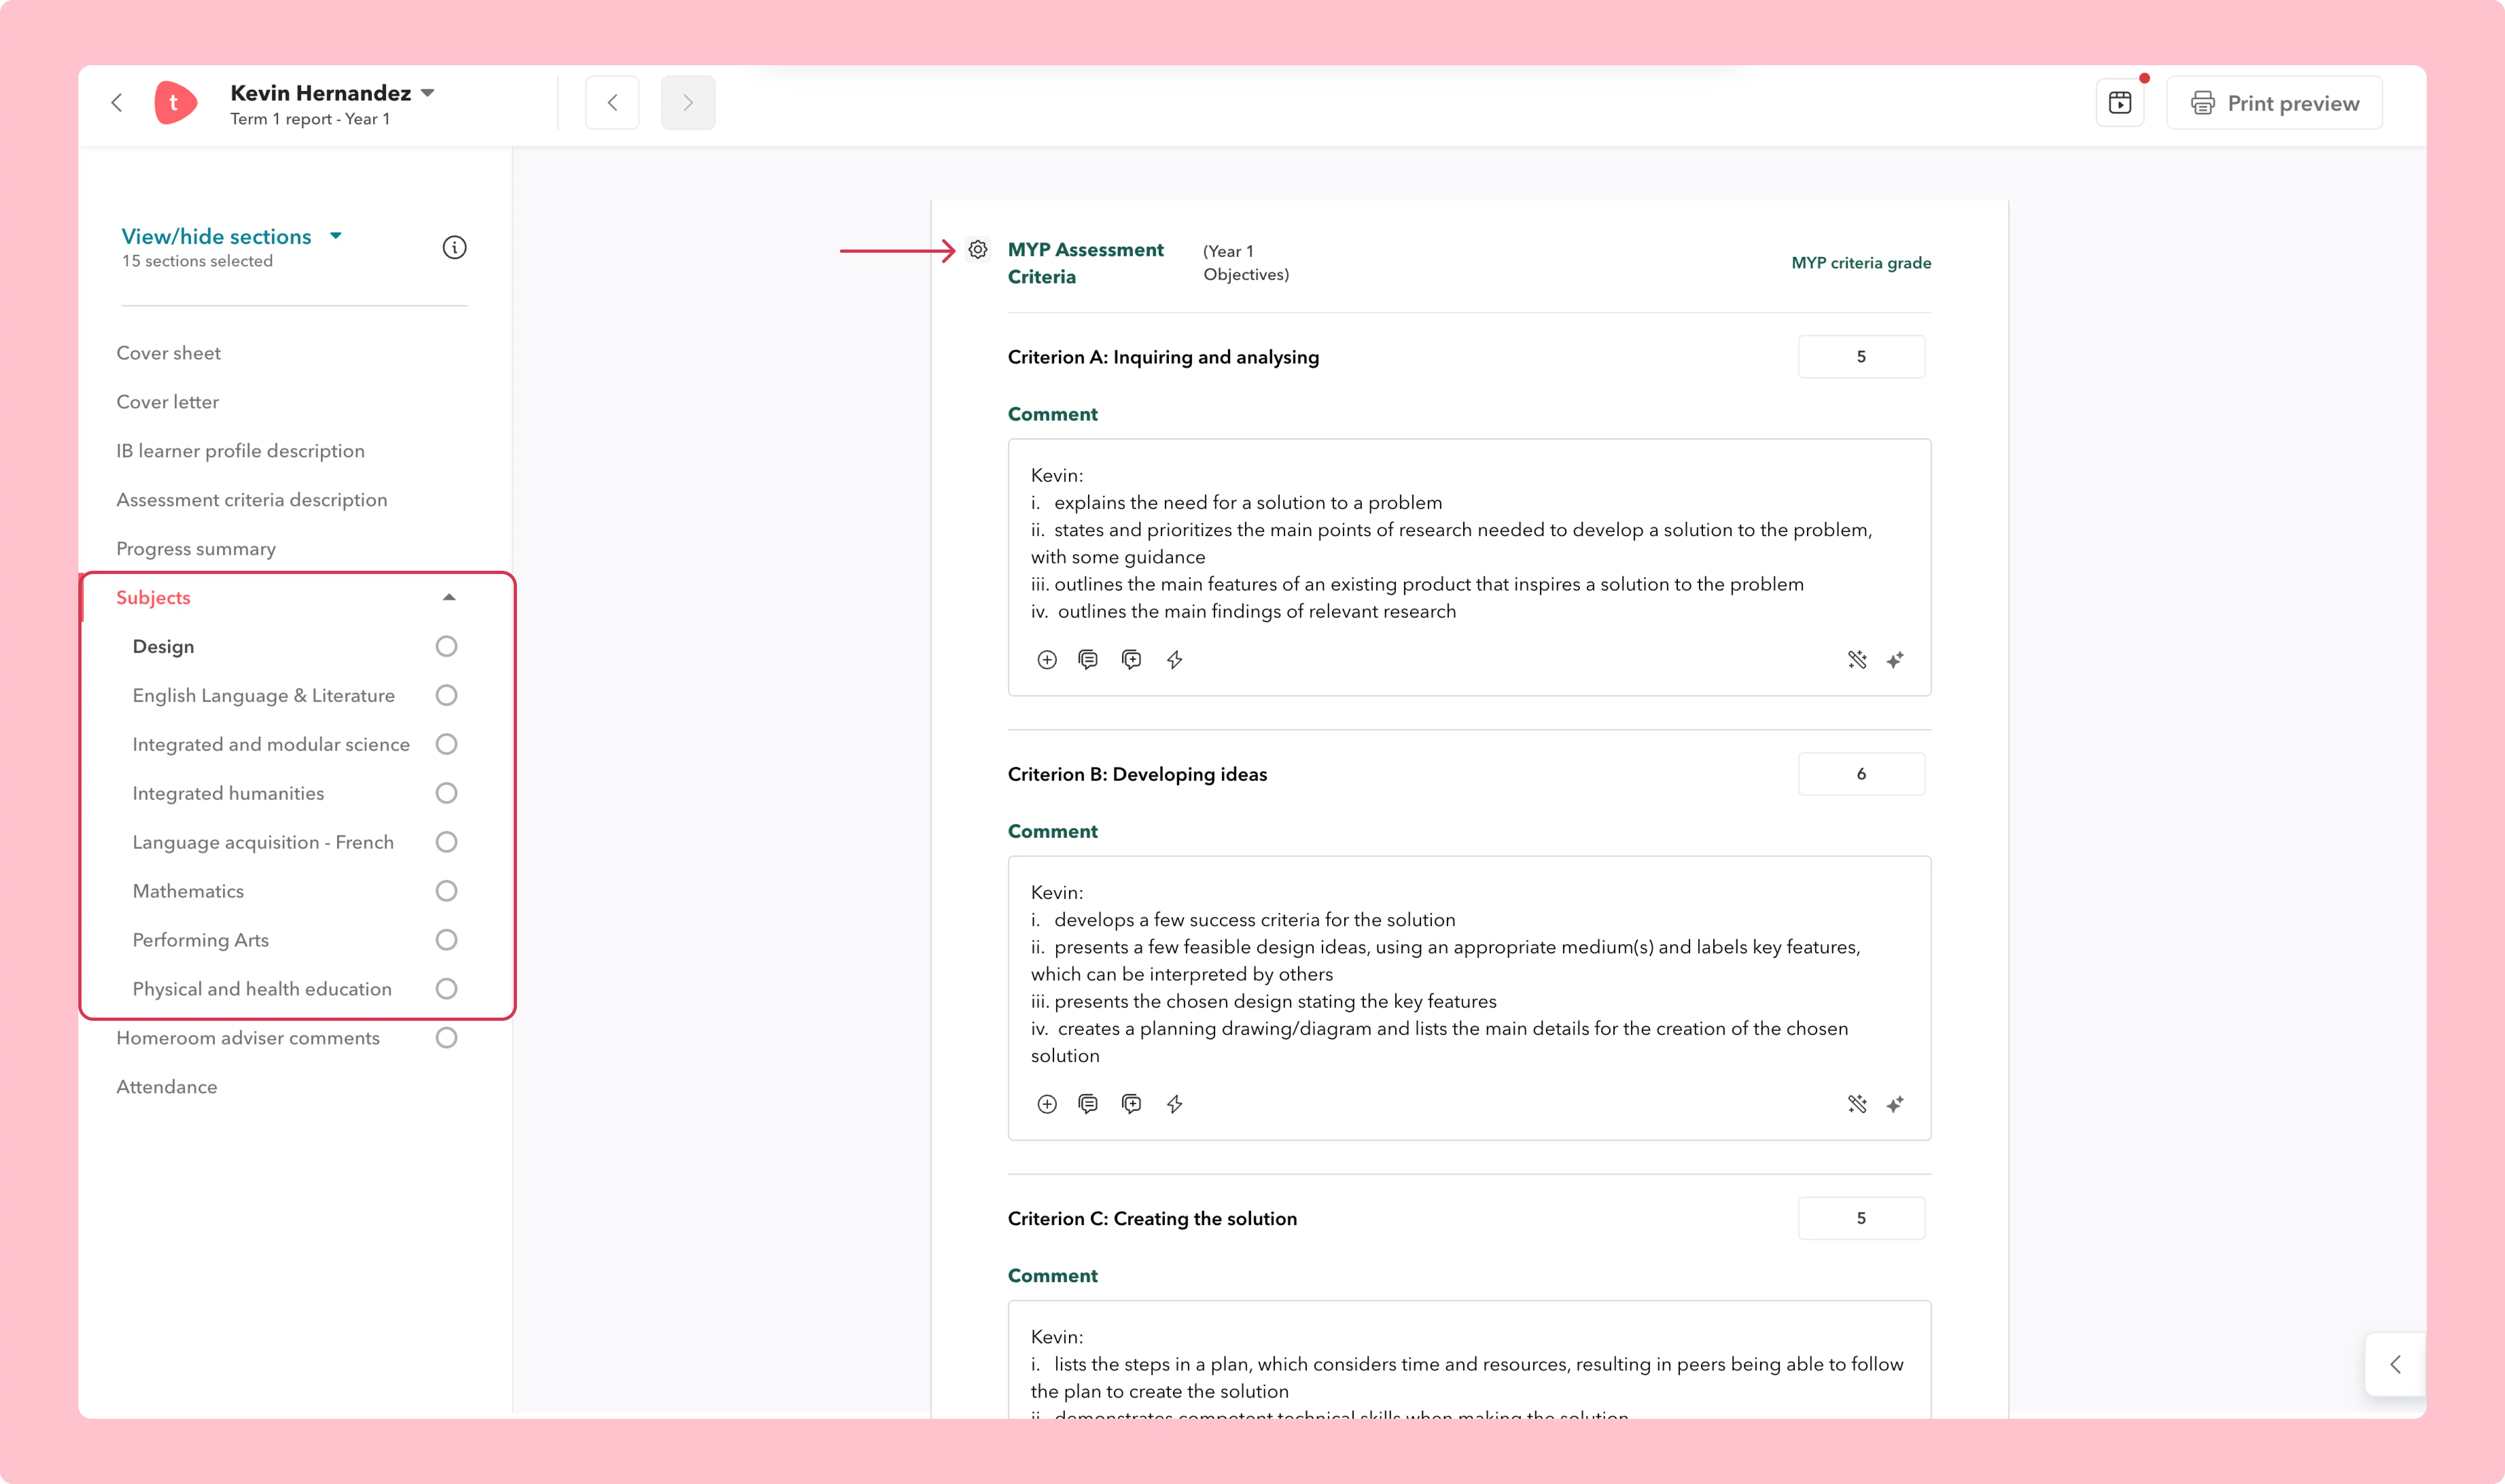Screen dimensions: 2505x1484
Task: Toggle the Performing Arts status circle
Action: [446, 940]
